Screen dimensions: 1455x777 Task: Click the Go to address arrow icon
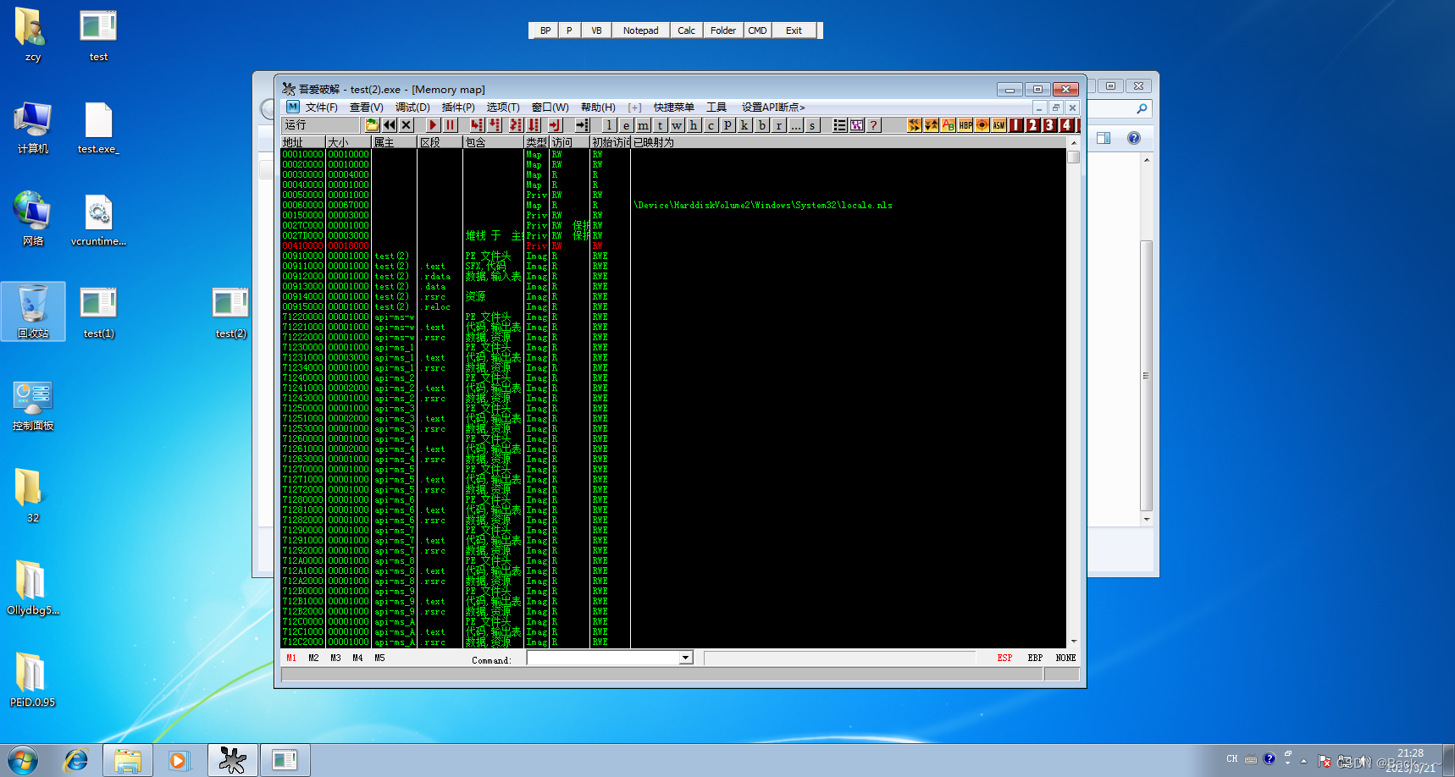tap(582, 125)
